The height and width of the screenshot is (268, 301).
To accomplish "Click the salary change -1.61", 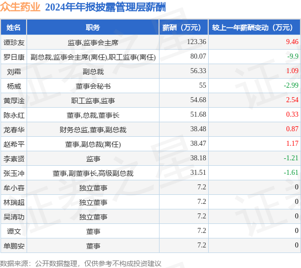I will click(291, 172).
